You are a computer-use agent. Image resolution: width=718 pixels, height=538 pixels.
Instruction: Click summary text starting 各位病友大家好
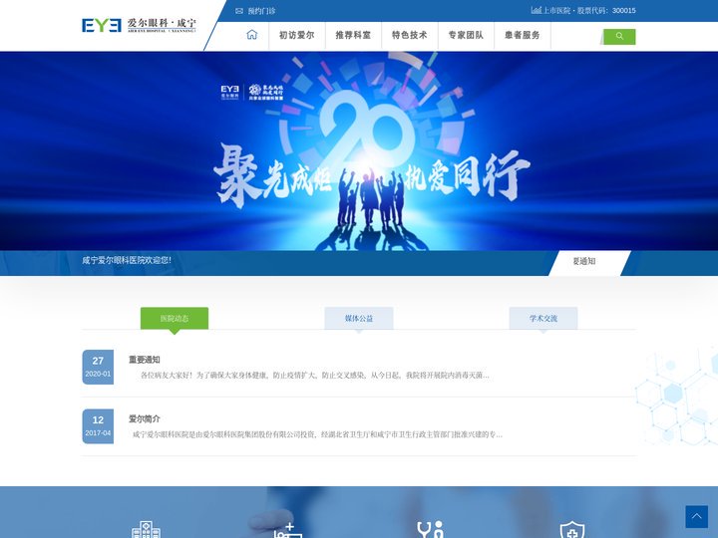point(314,376)
